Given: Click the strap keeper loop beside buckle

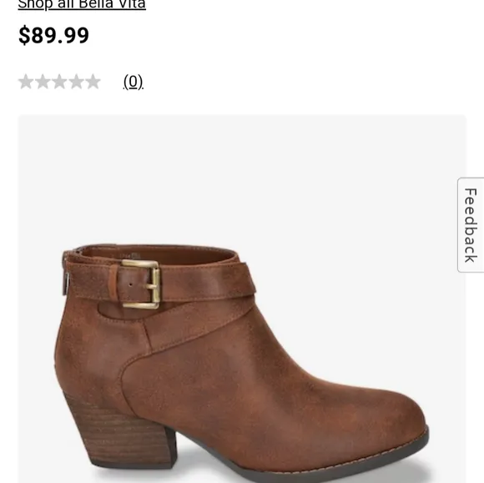Looking at the screenshot, I should pos(113,281).
